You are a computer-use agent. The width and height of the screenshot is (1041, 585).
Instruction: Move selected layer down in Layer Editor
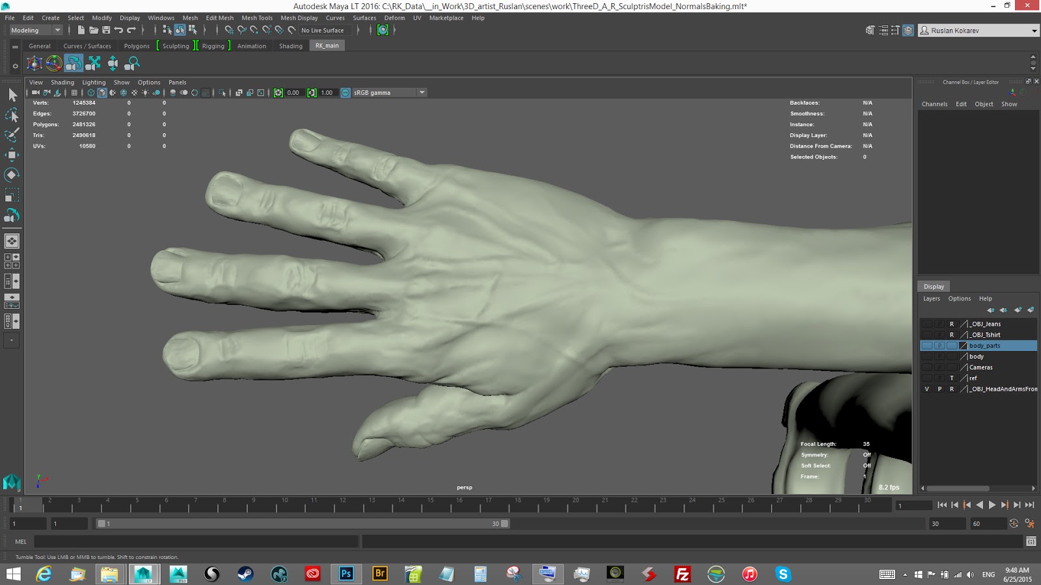click(x=1003, y=310)
